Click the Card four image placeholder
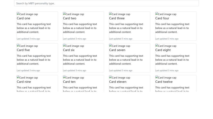The width and height of the screenshot is (213, 119). click(166, 14)
